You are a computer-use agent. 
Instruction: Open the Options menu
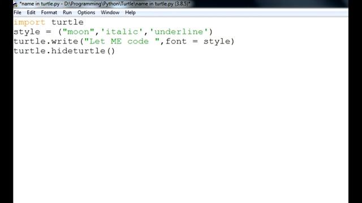point(86,12)
